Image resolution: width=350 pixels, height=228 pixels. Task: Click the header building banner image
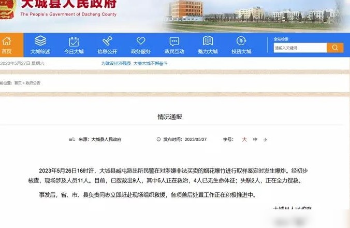[253, 16]
